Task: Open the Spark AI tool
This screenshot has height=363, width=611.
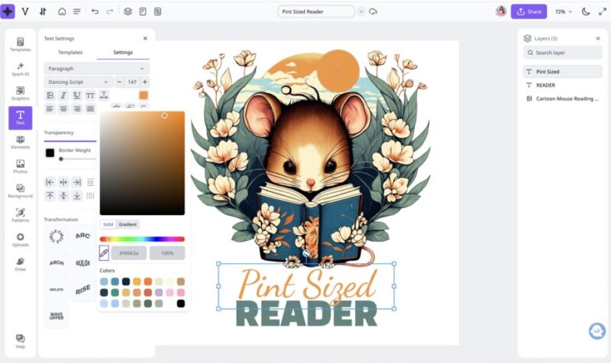Action: 21,69
